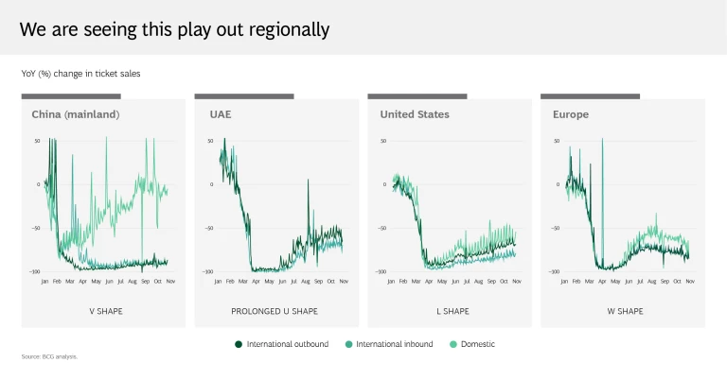Click the YoY (%) change in ticket sales subtitle

click(80, 73)
